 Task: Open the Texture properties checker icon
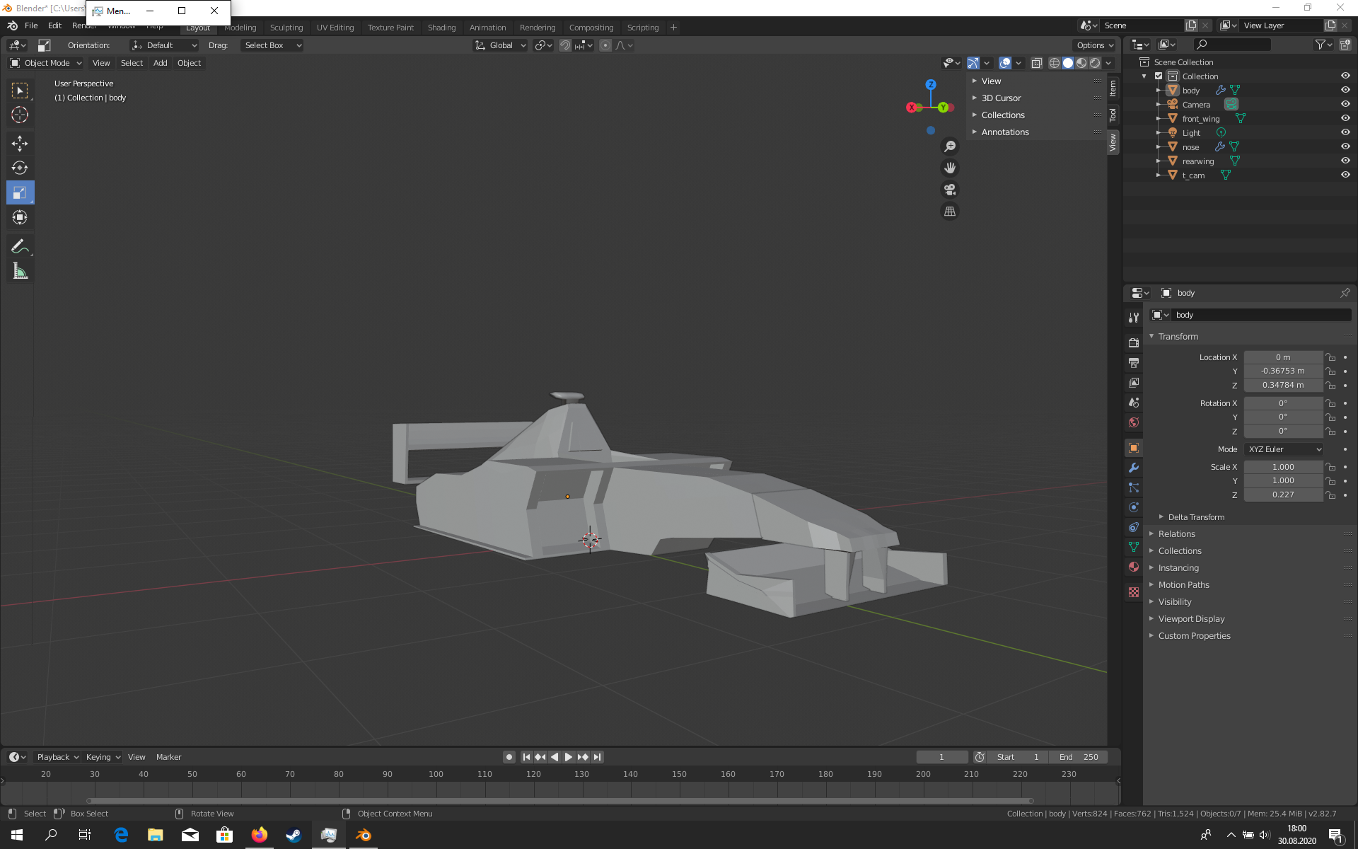coord(1134,592)
